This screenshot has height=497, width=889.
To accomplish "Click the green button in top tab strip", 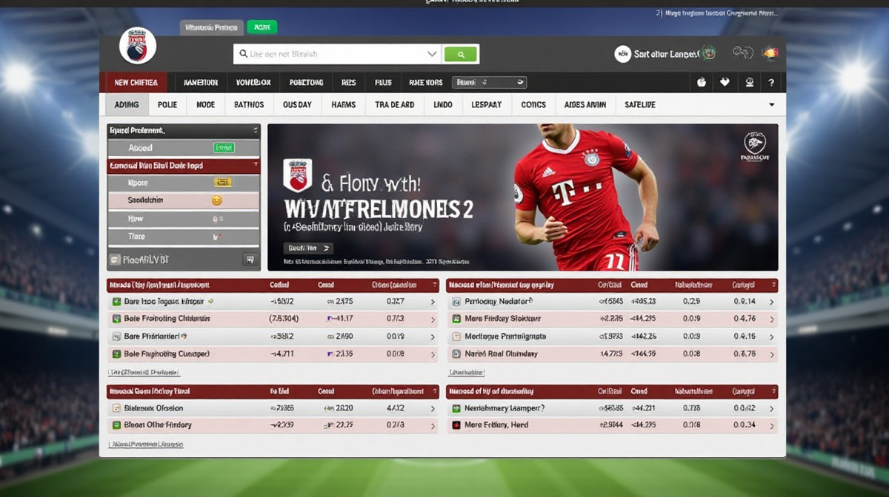I will 262,27.
